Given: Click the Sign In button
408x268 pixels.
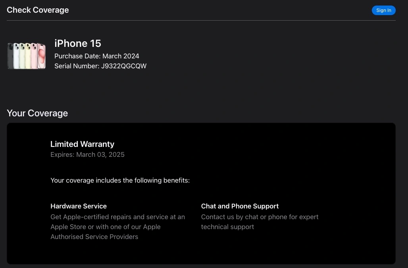Looking at the screenshot, I should pyautogui.click(x=383, y=10).
